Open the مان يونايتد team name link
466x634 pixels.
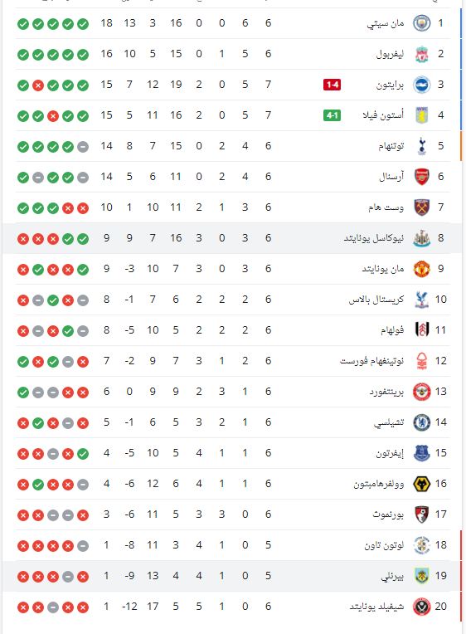coord(383,269)
